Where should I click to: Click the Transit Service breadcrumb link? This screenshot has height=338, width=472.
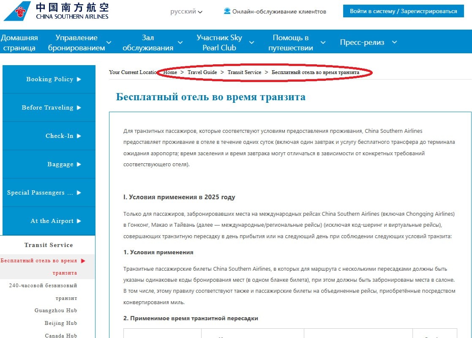pyautogui.click(x=244, y=72)
